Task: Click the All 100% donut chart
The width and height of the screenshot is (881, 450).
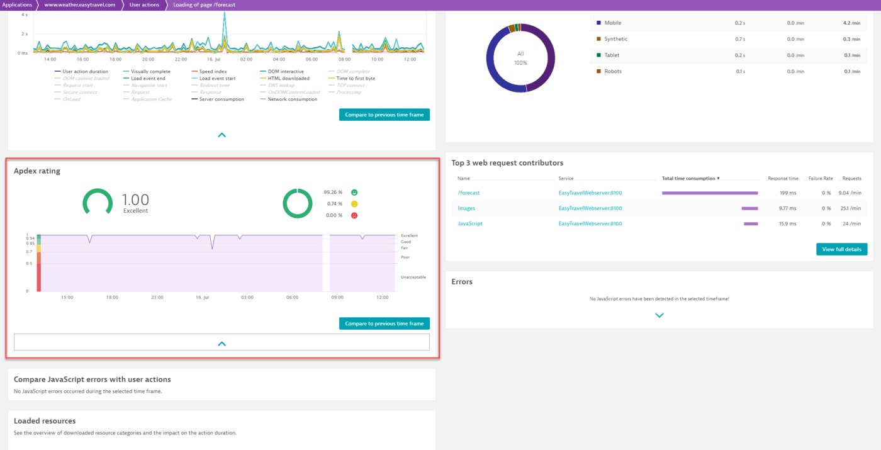Action: (520, 59)
